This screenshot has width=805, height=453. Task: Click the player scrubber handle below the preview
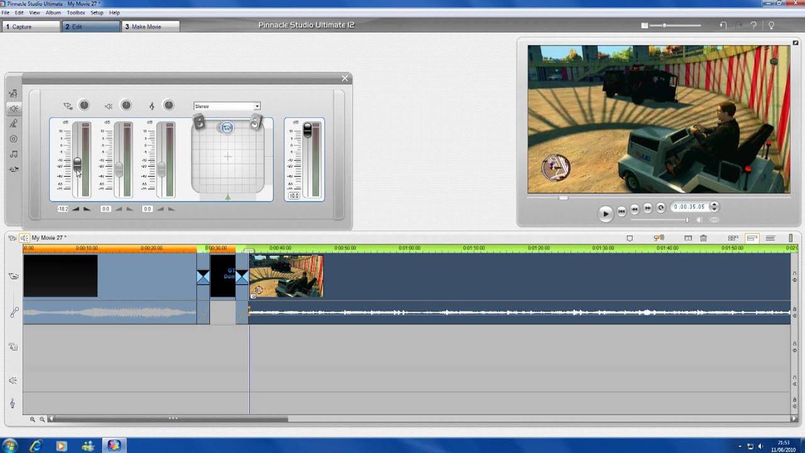click(563, 198)
